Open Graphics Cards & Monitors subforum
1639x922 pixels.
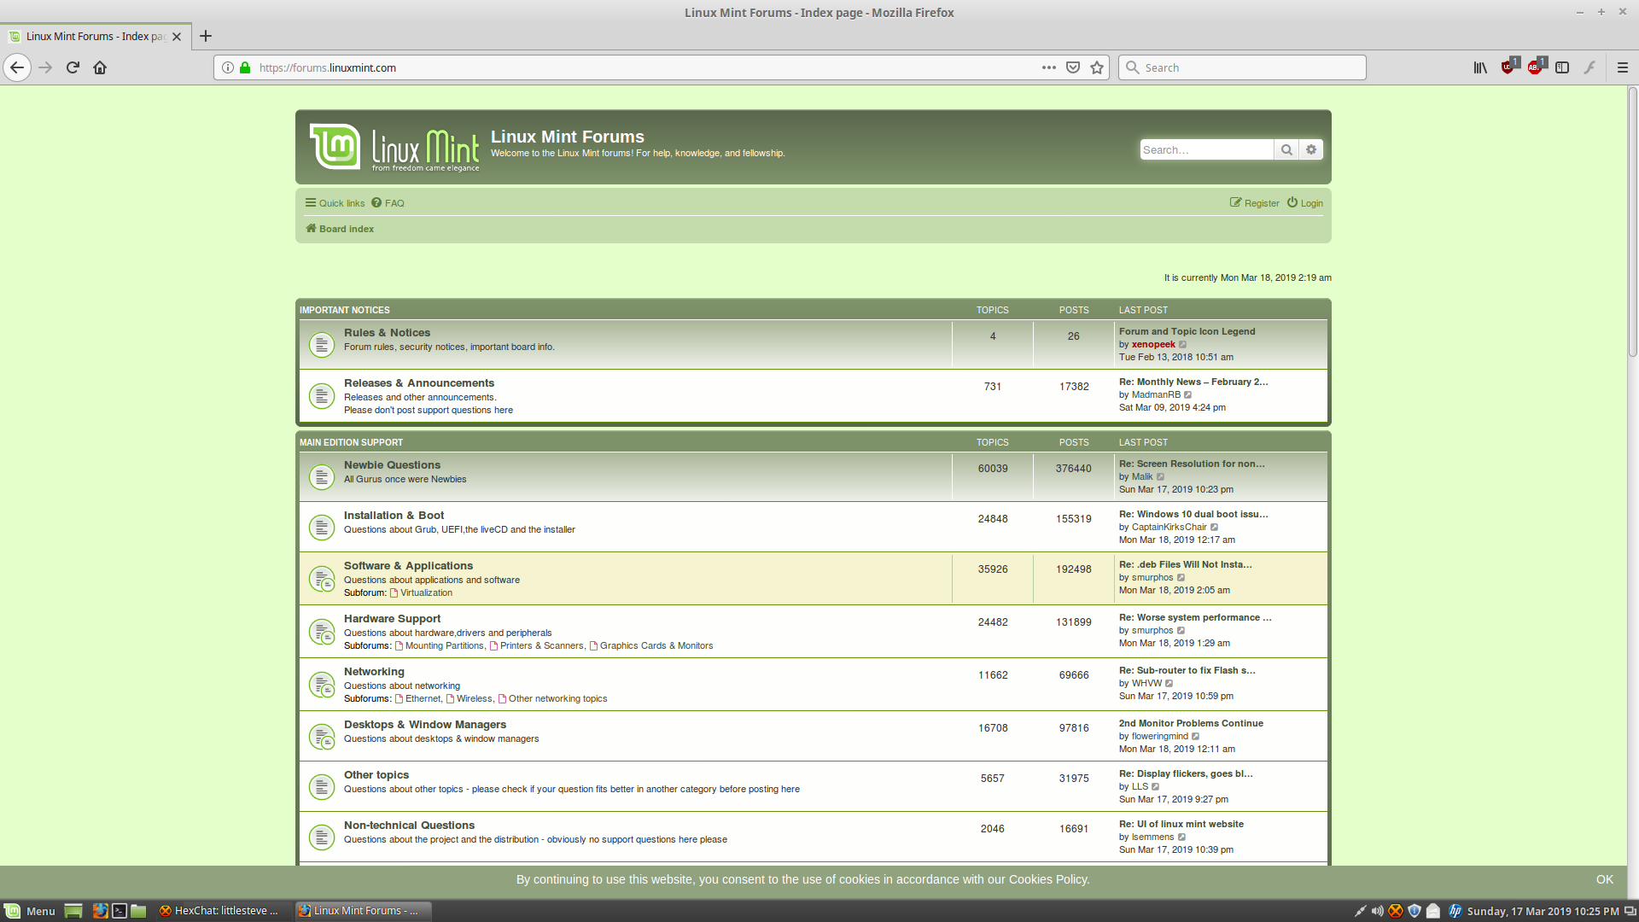coord(656,646)
